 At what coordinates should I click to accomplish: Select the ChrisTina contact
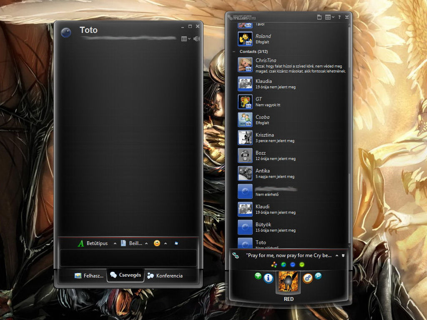click(266, 60)
